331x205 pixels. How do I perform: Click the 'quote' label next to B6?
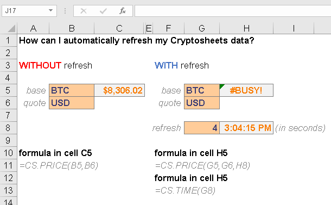point(35,103)
